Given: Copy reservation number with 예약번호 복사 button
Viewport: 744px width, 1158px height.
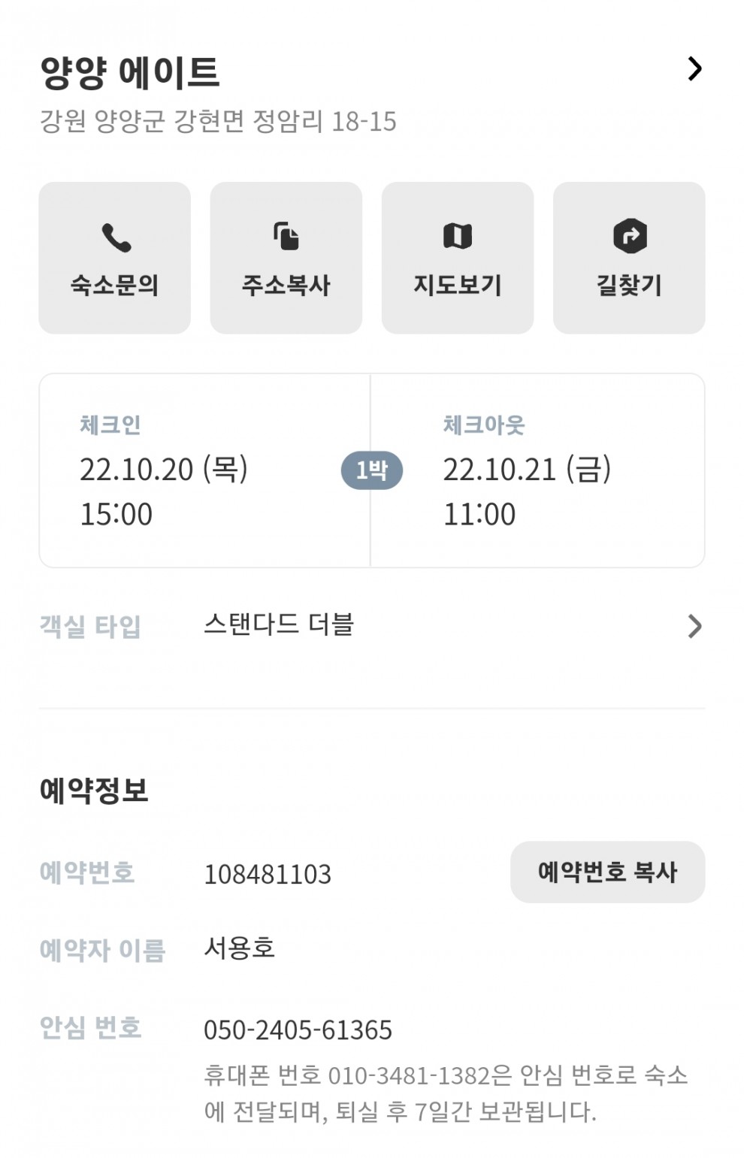Looking at the screenshot, I should [x=607, y=872].
